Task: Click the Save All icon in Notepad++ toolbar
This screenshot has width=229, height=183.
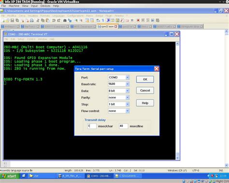Action: point(17,20)
